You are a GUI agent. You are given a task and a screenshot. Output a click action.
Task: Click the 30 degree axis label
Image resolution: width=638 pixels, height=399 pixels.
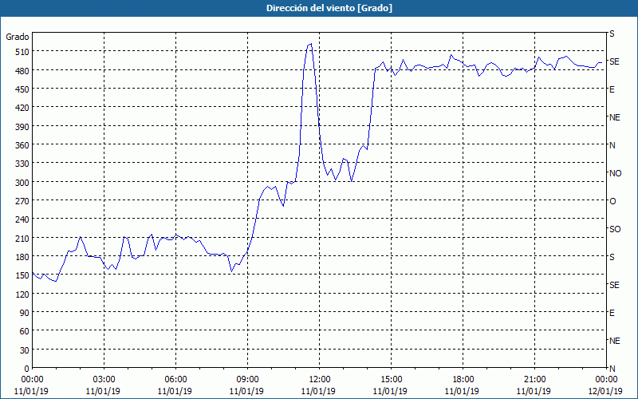[x=25, y=350]
